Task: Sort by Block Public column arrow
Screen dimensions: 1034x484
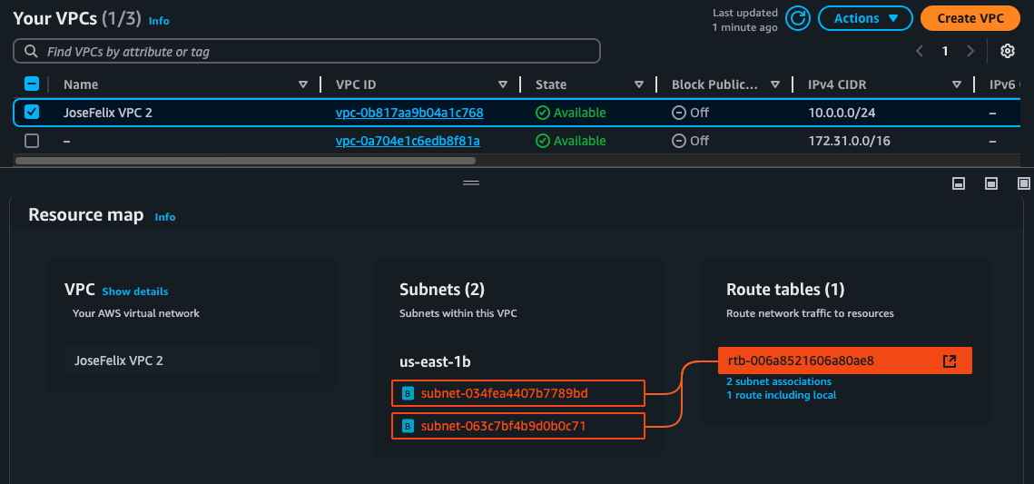Action: coord(775,84)
